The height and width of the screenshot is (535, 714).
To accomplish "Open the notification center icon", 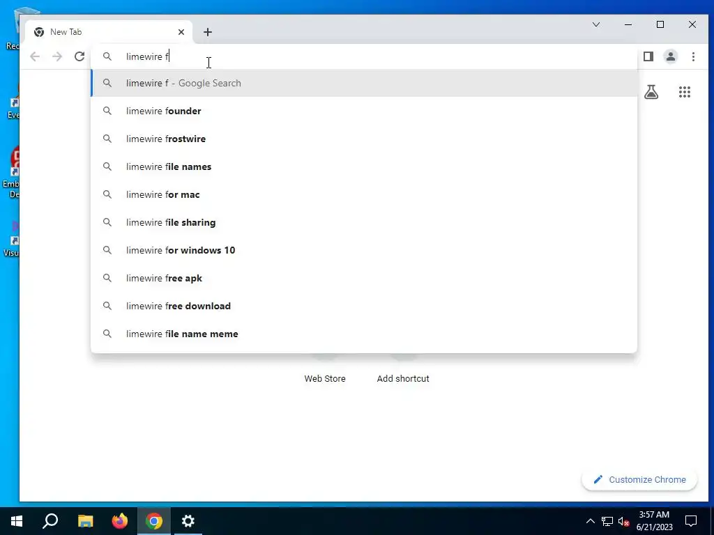I will click(691, 521).
